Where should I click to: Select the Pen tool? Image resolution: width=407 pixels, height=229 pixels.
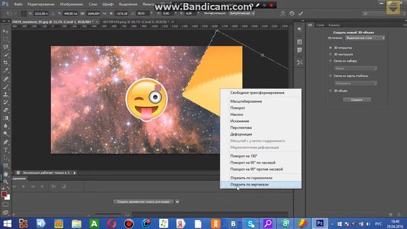(6, 142)
